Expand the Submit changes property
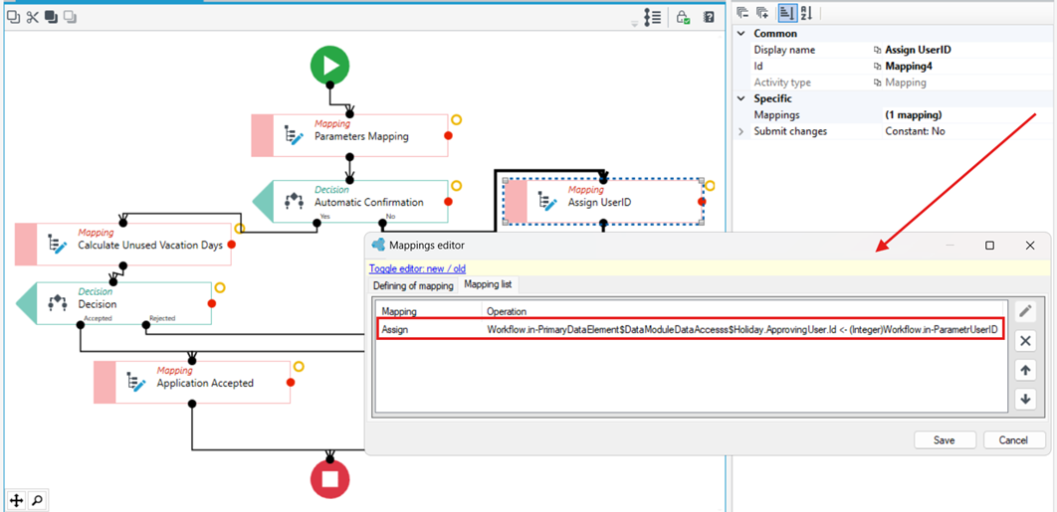The width and height of the screenshot is (1057, 512). tap(741, 131)
